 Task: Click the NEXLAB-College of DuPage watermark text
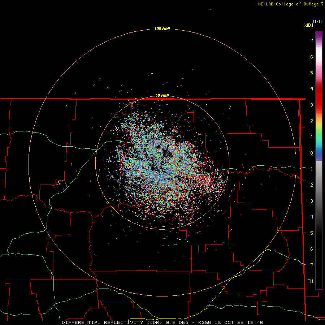(290, 4)
